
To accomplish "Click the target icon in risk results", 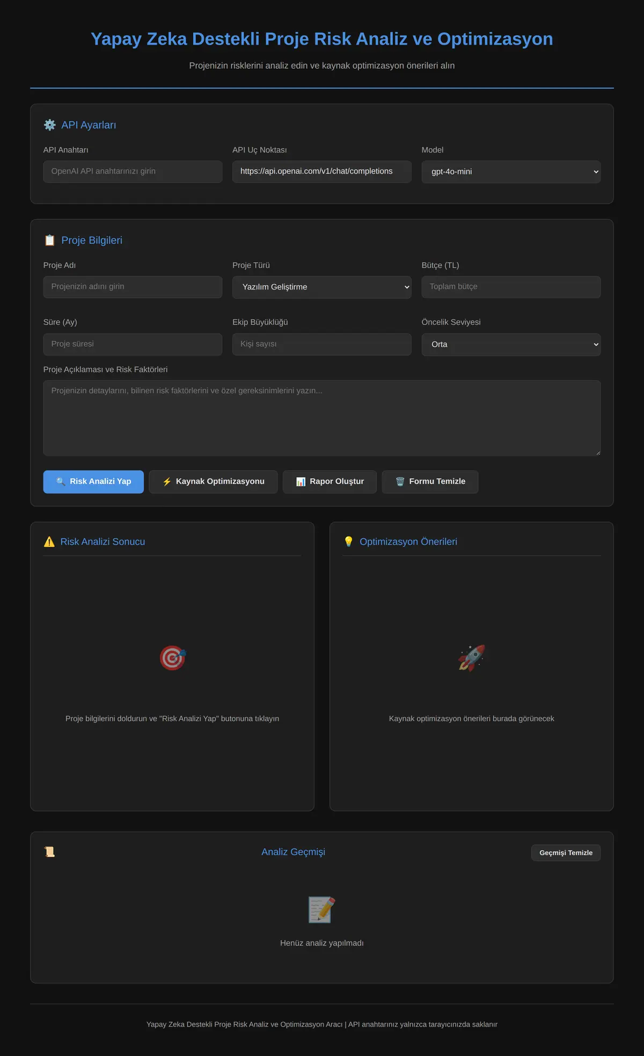I will [x=172, y=658].
